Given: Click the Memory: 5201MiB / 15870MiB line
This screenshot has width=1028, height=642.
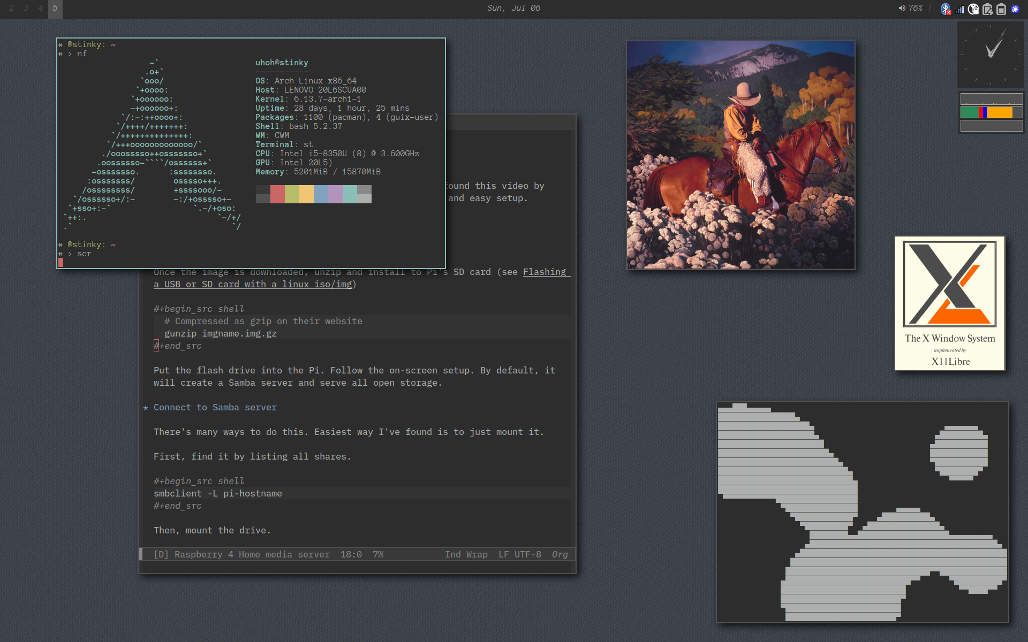Looking at the screenshot, I should click(x=318, y=172).
